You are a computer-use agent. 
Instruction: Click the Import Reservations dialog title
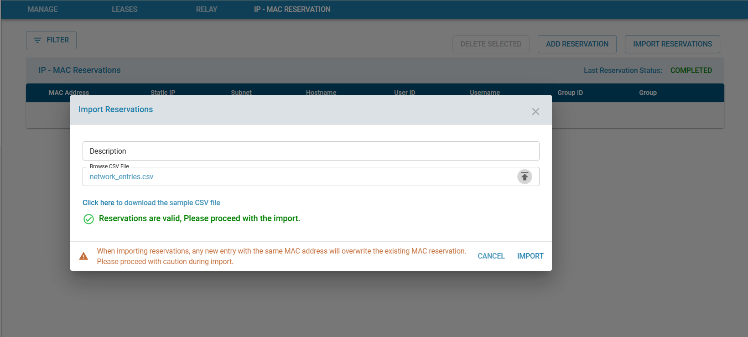tap(115, 109)
